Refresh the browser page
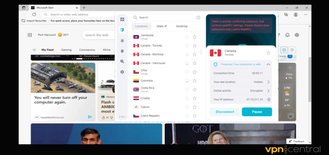329x155 pixels. (x=34, y=14)
